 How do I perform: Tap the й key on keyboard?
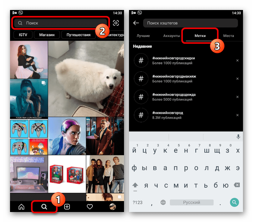tap(134, 150)
